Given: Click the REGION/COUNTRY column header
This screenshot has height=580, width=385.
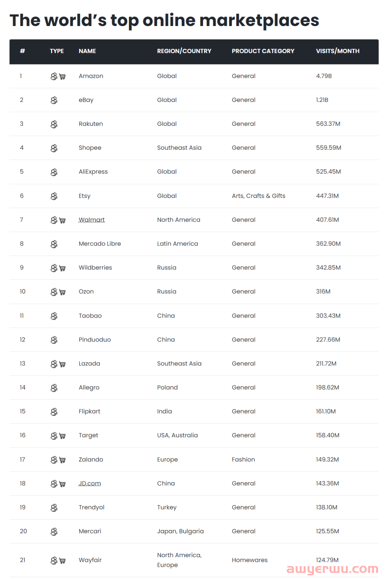Looking at the screenshot, I should (x=184, y=51).
